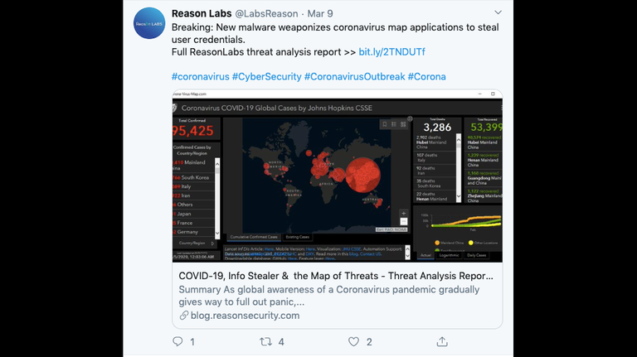Open blog.reasonsecurity.com domain link
Screen dimensions: 637x357
coord(245,316)
